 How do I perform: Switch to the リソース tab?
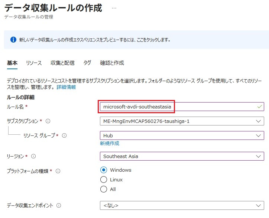coord(34,63)
